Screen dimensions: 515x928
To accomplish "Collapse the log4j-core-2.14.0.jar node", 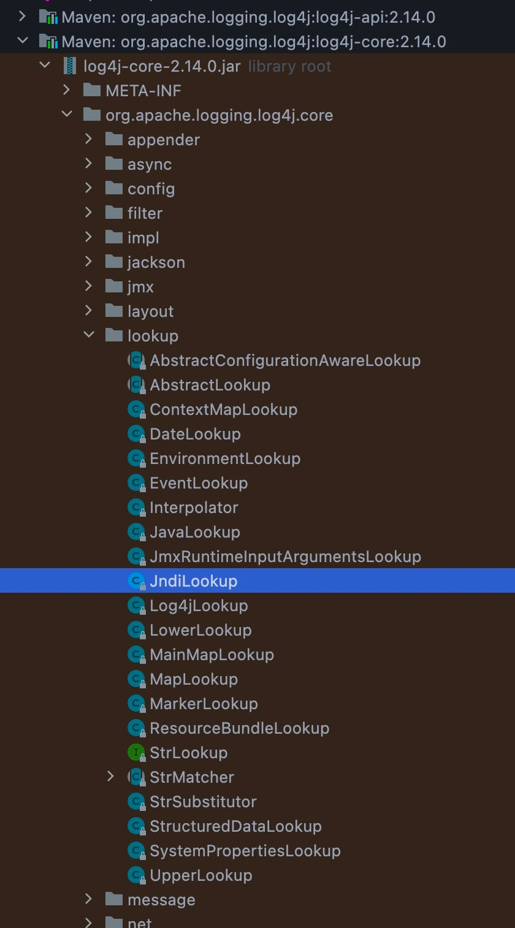I will click(x=45, y=66).
